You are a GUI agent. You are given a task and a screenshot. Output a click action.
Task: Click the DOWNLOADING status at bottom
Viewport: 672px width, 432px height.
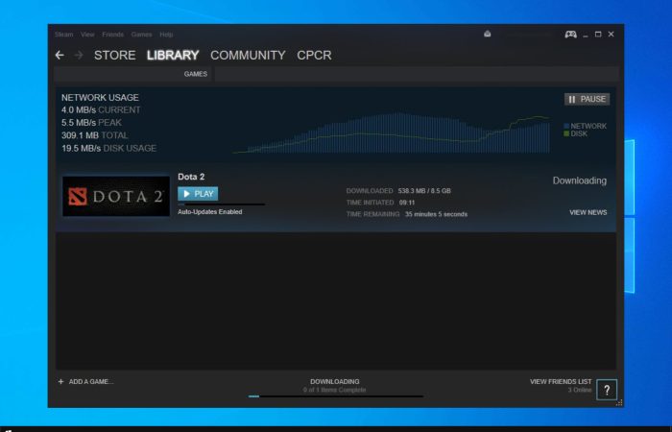(x=335, y=381)
